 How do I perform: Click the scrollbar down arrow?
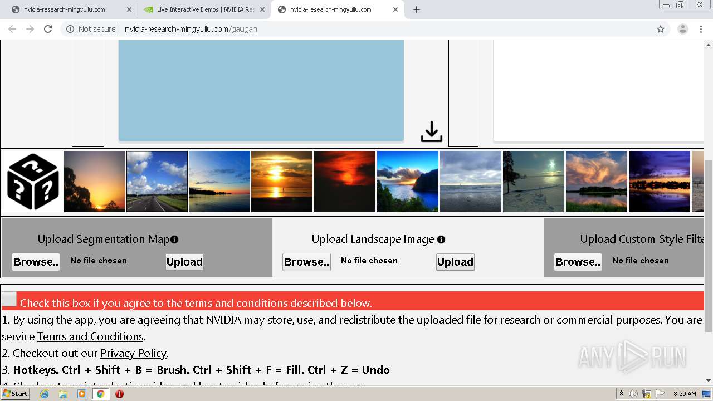tap(709, 380)
